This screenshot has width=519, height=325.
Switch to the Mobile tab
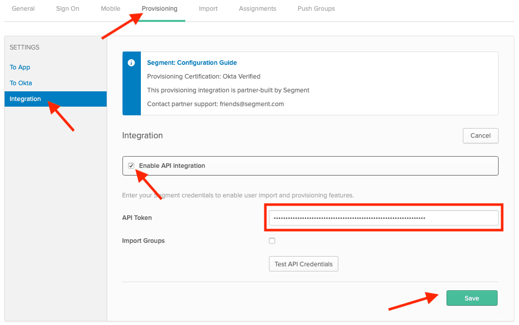110,8
